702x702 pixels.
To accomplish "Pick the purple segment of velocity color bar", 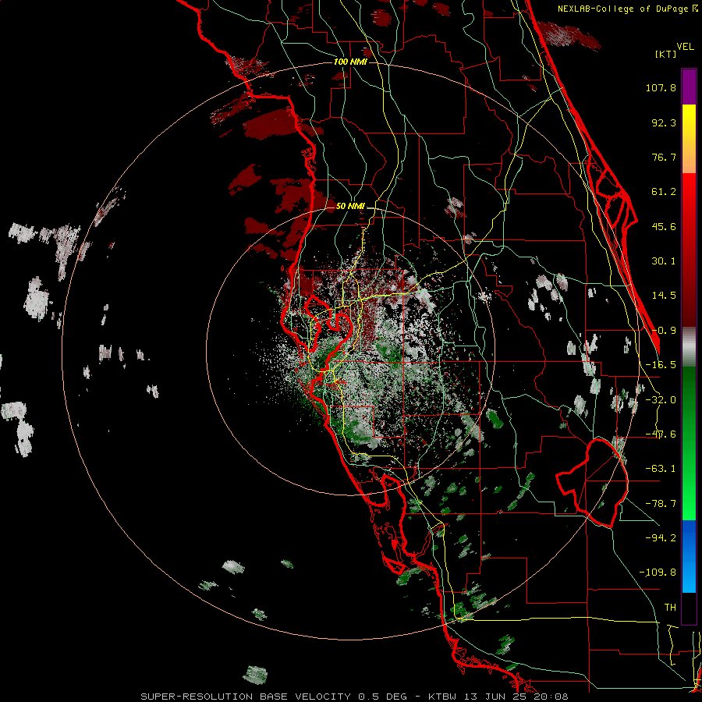I will (689, 87).
